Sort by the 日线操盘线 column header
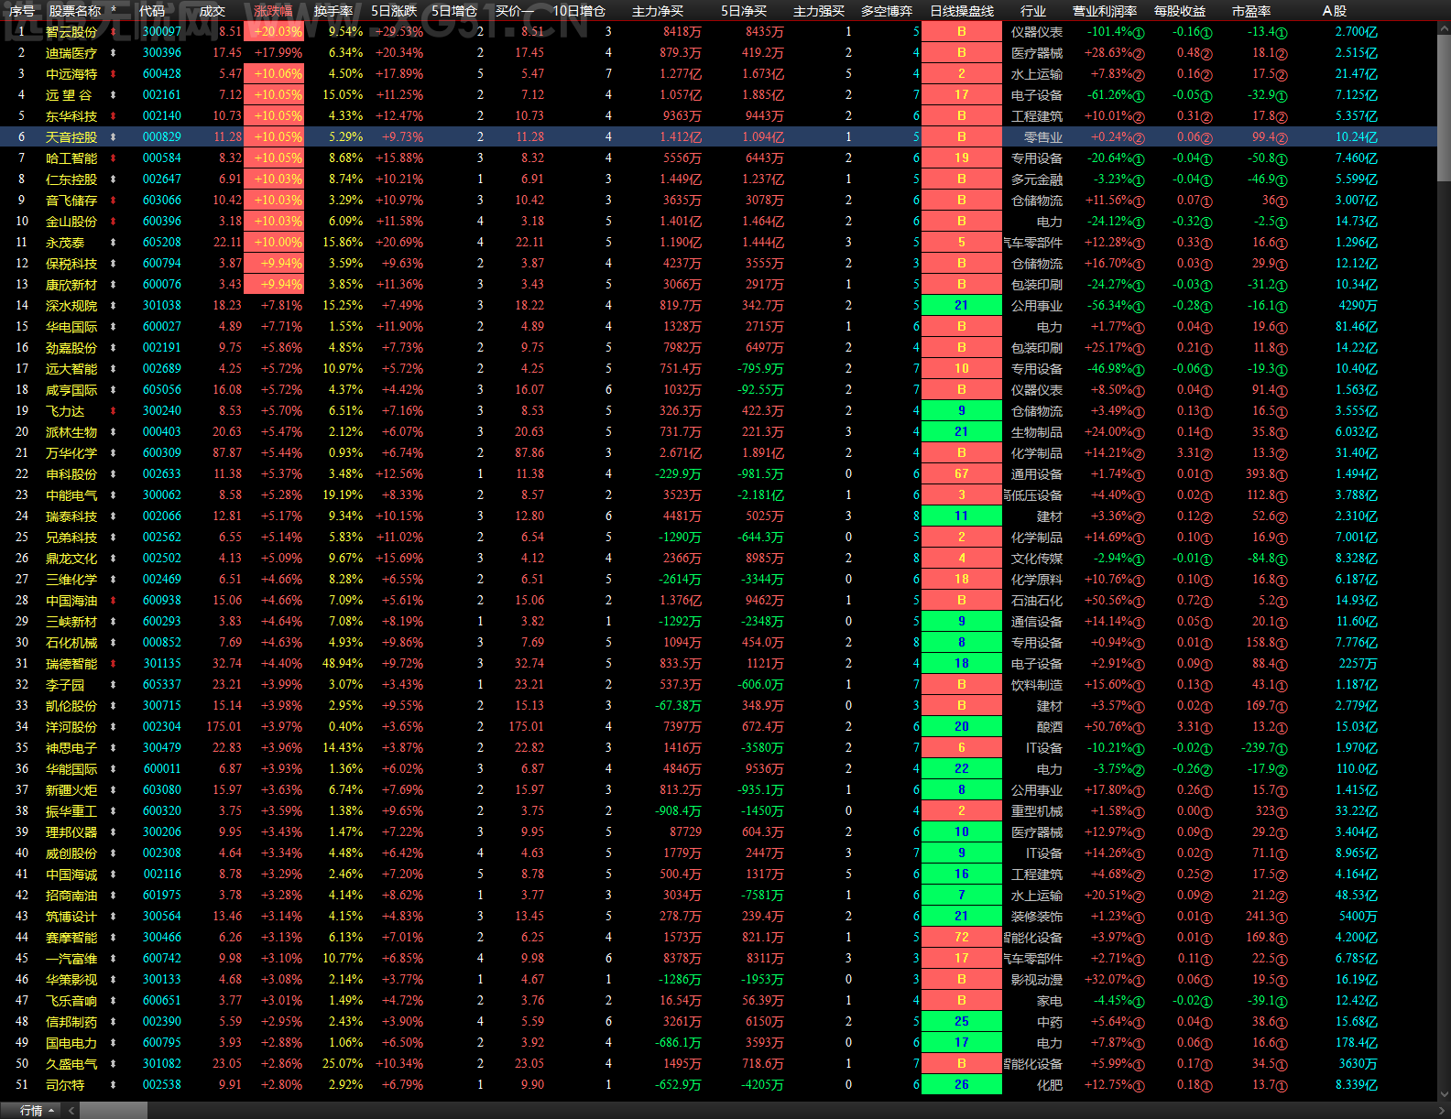This screenshot has width=1451, height=1119. pos(962,11)
